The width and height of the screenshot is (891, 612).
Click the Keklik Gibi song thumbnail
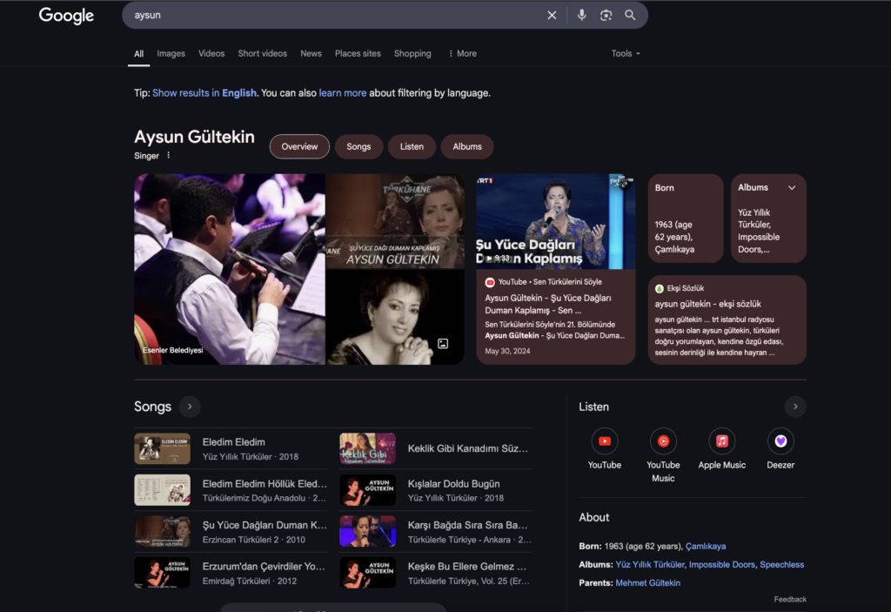tap(368, 448)
